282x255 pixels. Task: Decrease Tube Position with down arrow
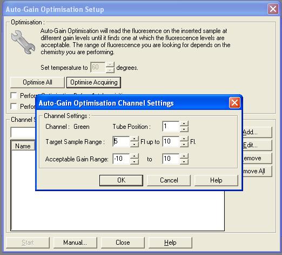pos(184,129)
